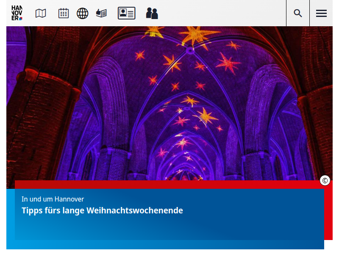Open the events calendar icon
This screenshot has height=254, width=339.
click(x=64, y=13)
